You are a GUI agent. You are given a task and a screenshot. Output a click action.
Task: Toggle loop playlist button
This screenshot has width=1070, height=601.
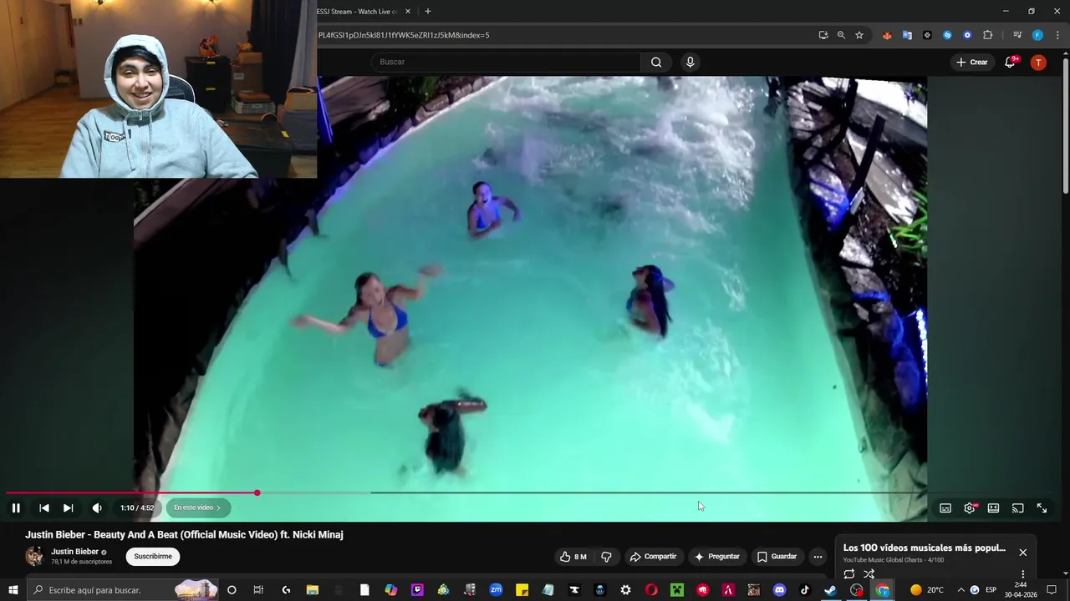coord(849,574)
